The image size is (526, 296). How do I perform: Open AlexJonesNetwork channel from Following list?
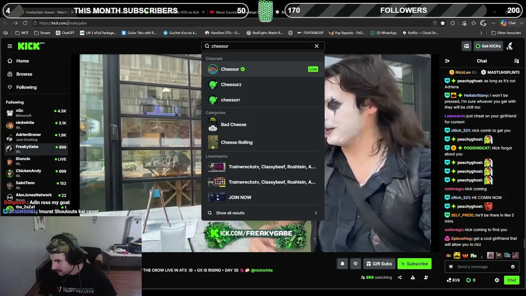point(36,197)
